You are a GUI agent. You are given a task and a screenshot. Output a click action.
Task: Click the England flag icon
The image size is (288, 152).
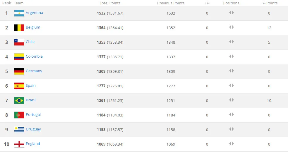[x=19, y=144]
